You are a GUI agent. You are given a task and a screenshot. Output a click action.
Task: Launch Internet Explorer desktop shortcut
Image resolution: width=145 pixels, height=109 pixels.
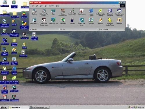(x=14, y=70)
